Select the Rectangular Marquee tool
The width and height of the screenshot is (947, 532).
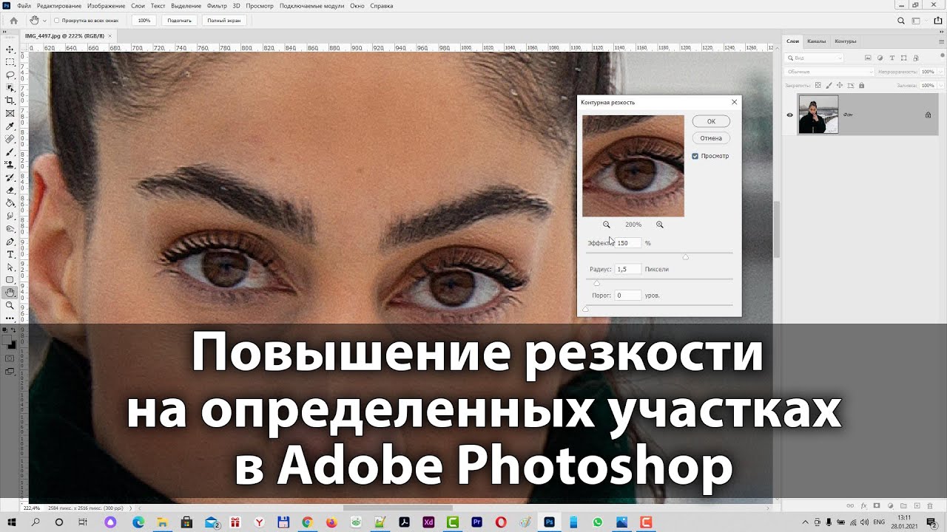pos(10,62)
